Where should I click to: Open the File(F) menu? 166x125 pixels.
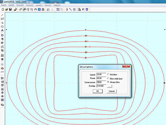pyautogui.click(x=4, y=5)
